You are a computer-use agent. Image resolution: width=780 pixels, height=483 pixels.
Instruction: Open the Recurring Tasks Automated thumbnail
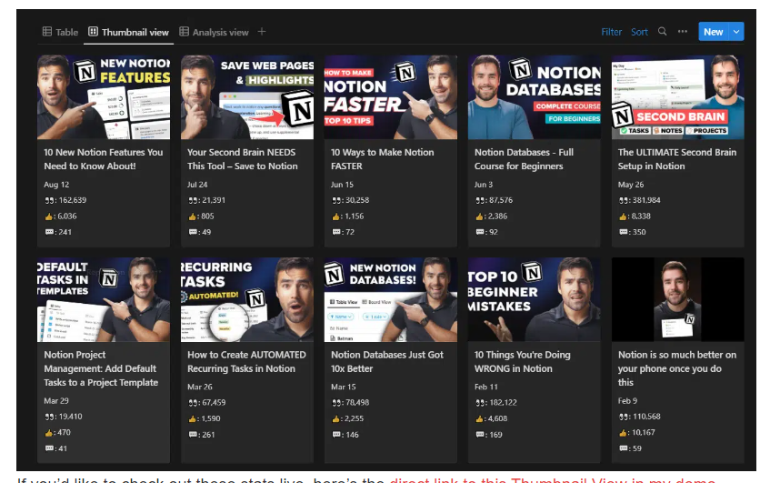(x=246, y=299)
